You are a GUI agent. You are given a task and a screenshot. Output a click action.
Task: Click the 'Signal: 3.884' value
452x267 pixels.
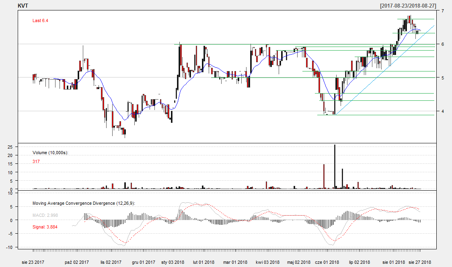(x=45, y=227)
